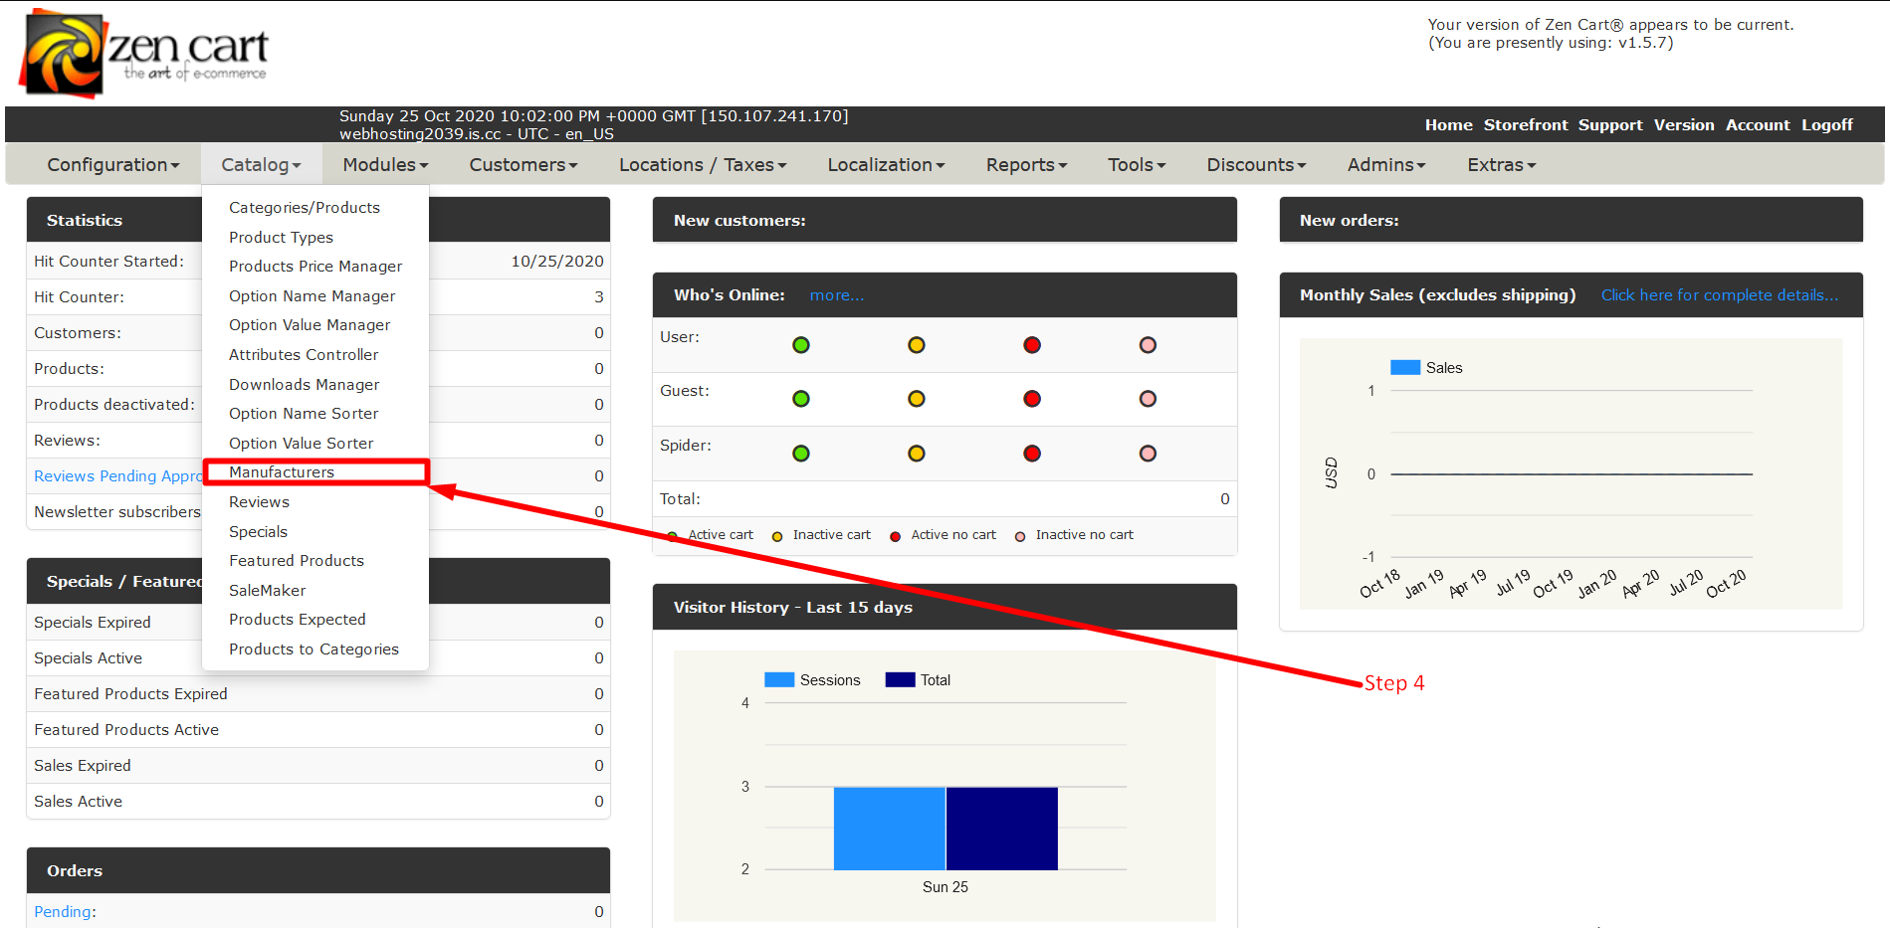The image size is (1890, 928).
Task: Expand the Locations / Taxes menu
Action: pos(703,165)
